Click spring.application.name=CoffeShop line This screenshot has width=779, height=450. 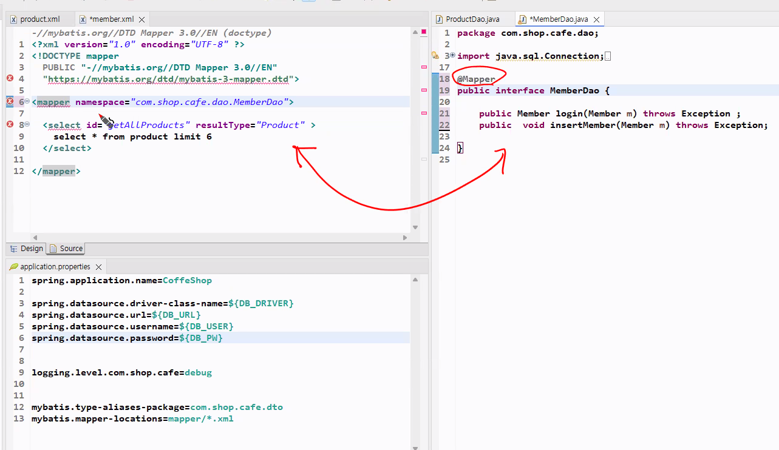tap(121, 280)
